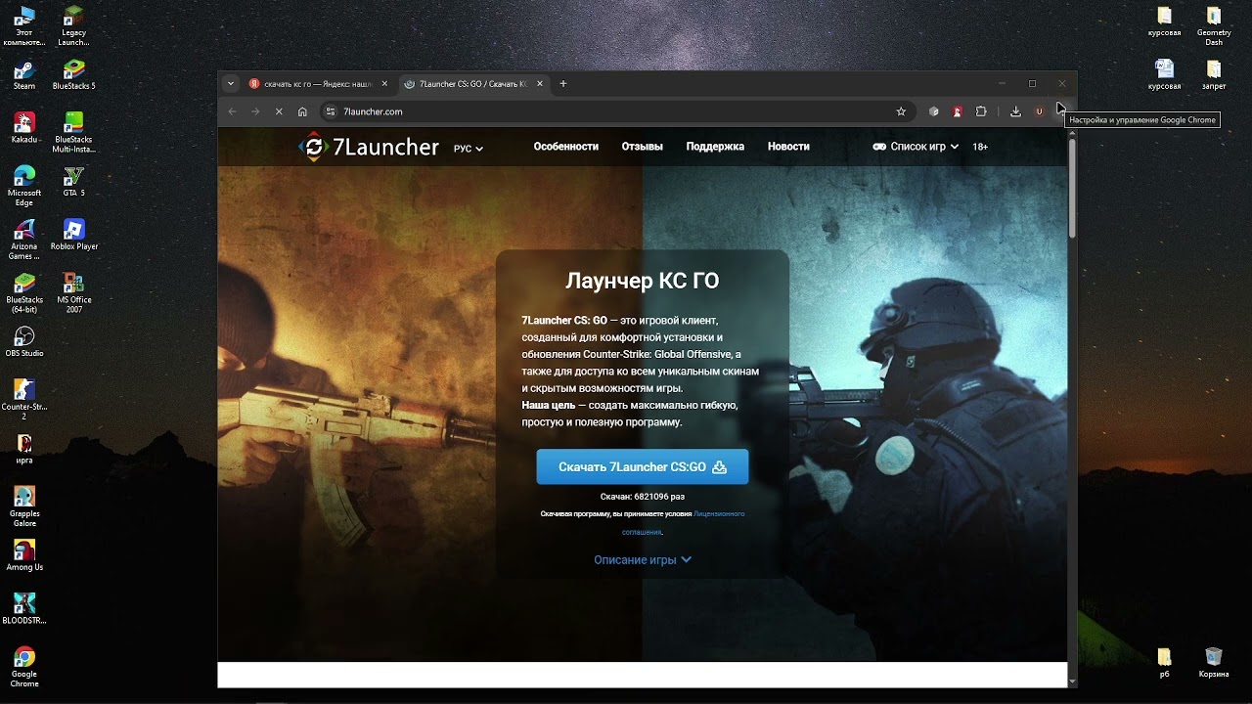Bookmark this page with the star

[x=901, y=111]
